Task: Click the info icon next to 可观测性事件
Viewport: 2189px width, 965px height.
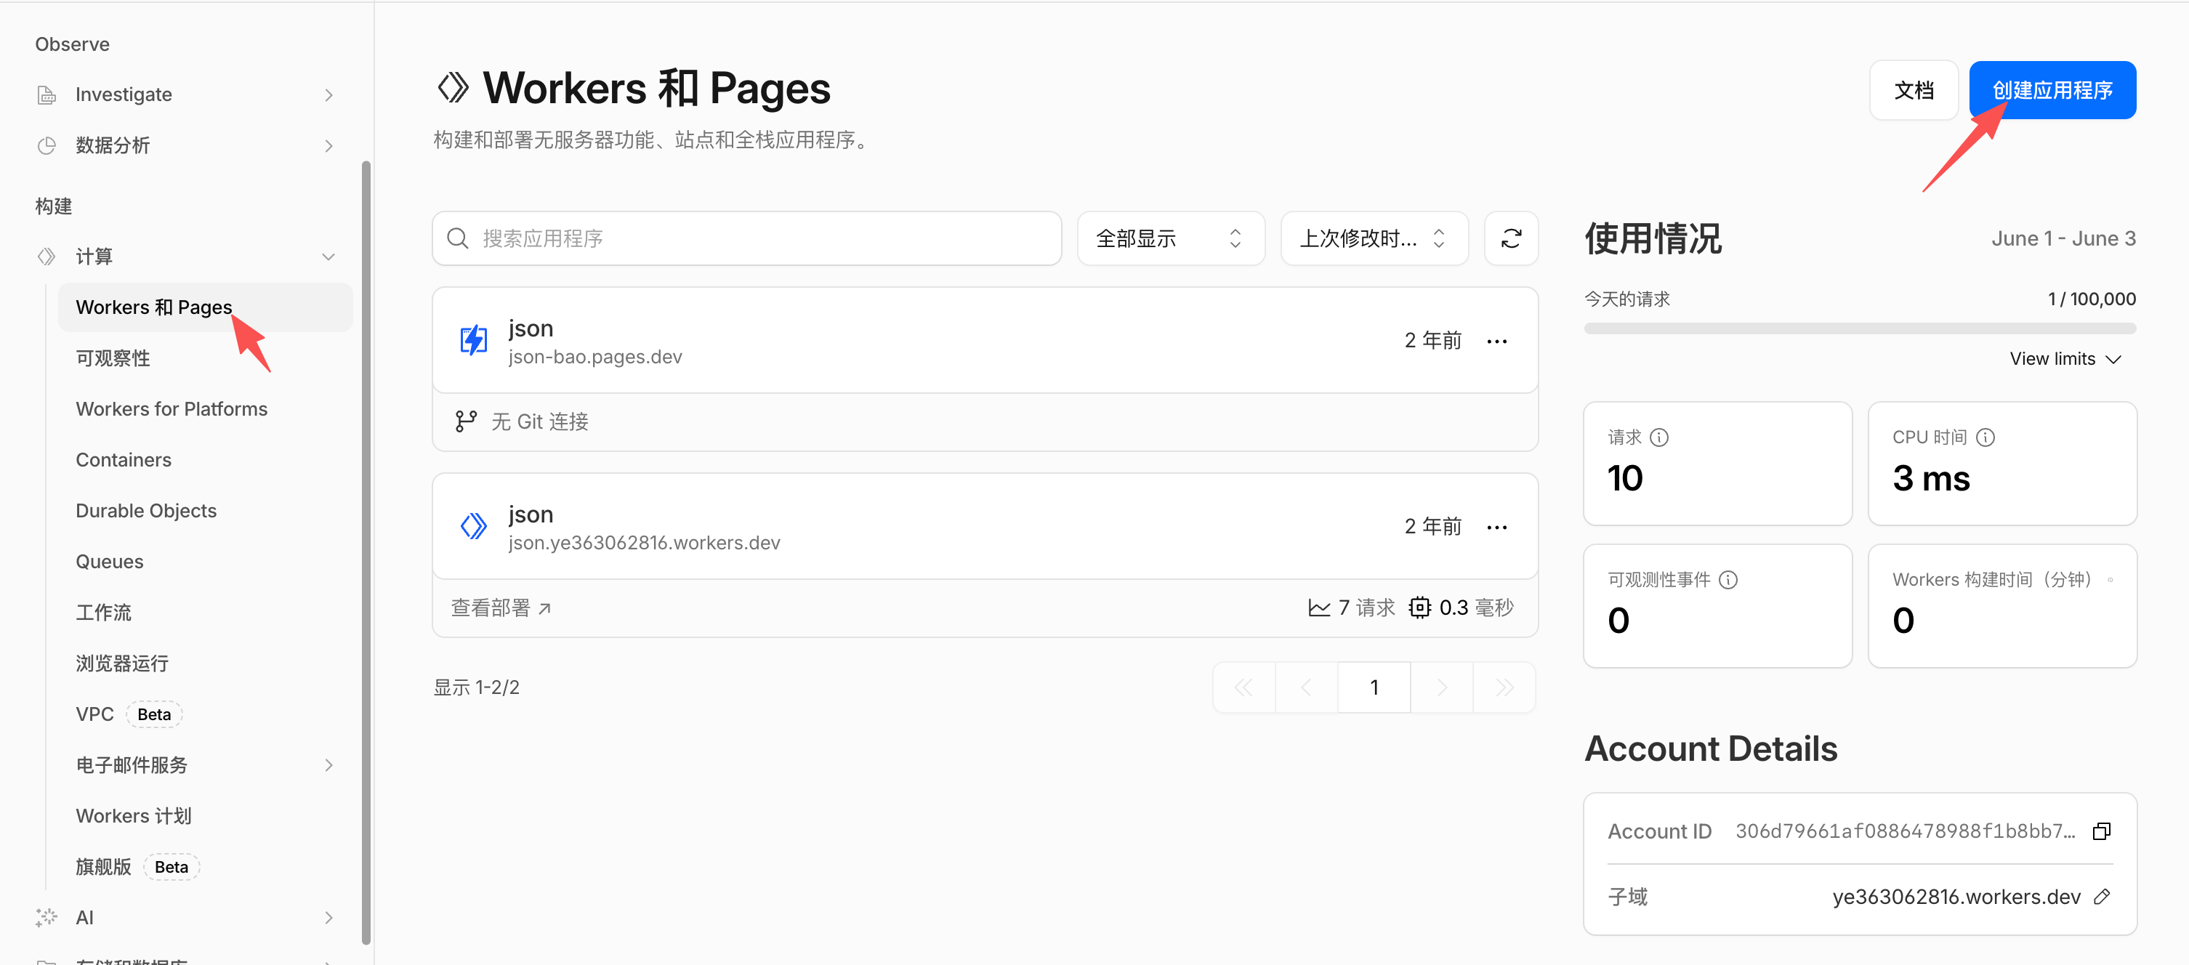Action: (1728, 579)
